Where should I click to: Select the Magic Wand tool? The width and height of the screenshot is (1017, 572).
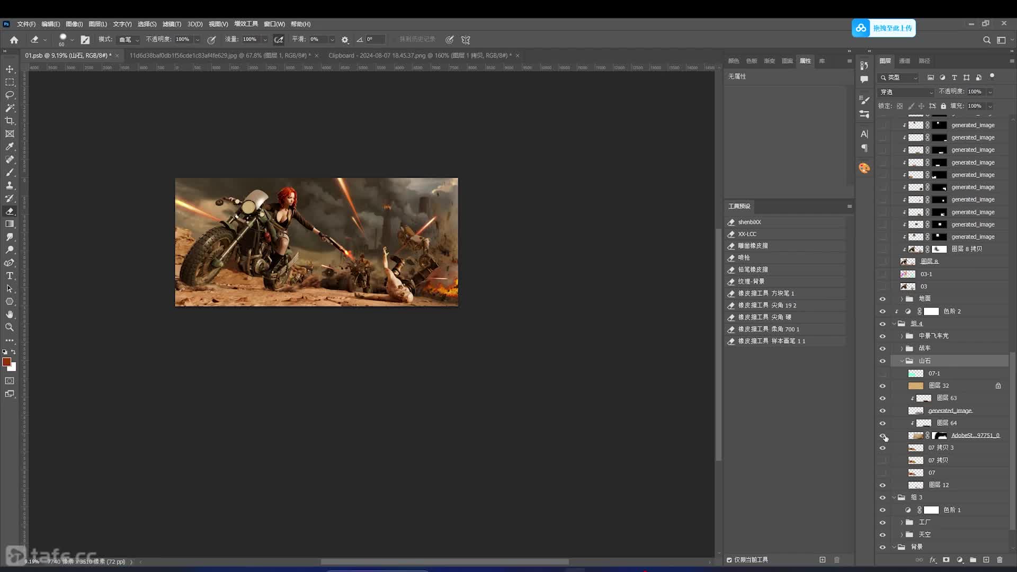coord(10,108)
